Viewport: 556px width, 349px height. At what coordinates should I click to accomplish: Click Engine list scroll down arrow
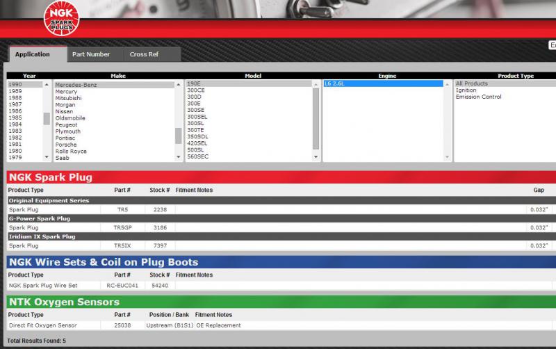point(447,157)
